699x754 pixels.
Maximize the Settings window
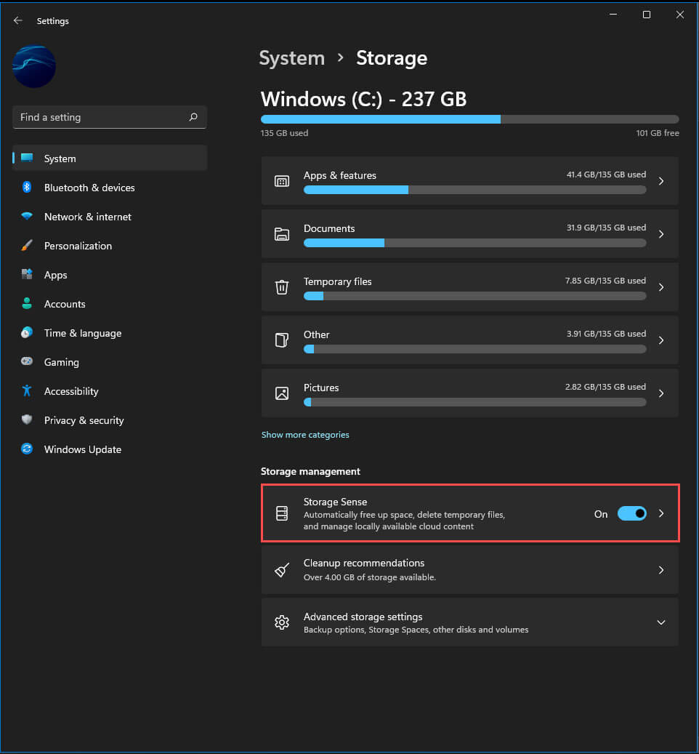click(x=647, y=15)
